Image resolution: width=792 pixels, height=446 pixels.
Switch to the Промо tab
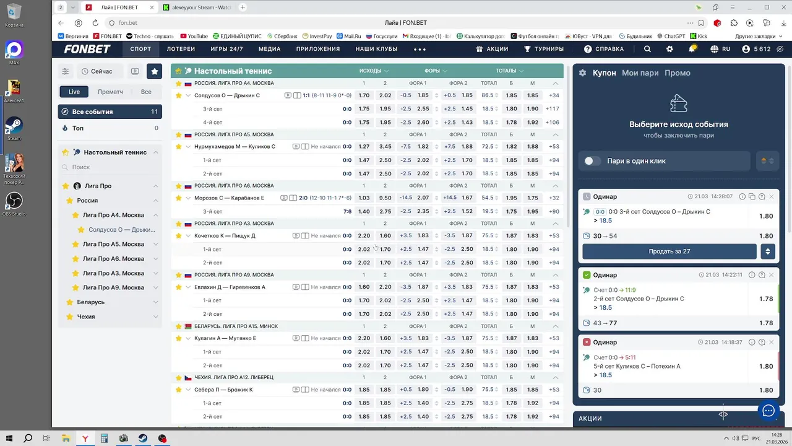point(678,72)
